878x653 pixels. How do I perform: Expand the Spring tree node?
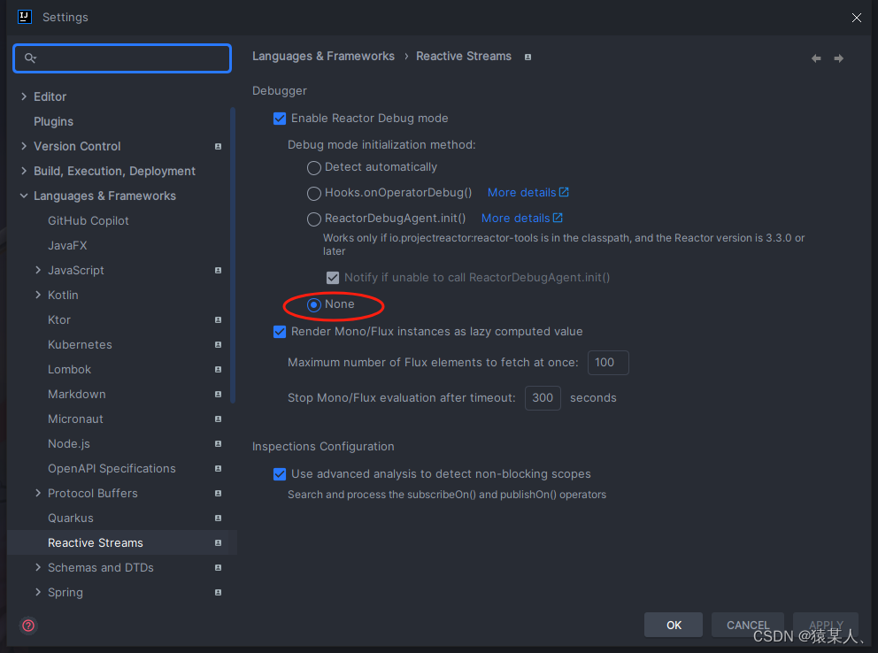[37, 591]
